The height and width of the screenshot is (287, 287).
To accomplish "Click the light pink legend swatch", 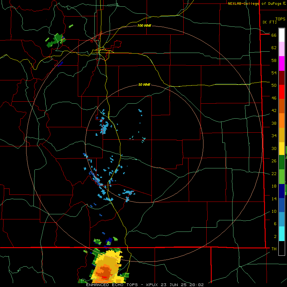I will pos(282,49).
